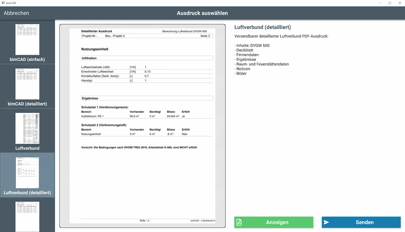405x232 pixels.
Task: Click the green Anzeigen button text
Action: coord(277,222)
